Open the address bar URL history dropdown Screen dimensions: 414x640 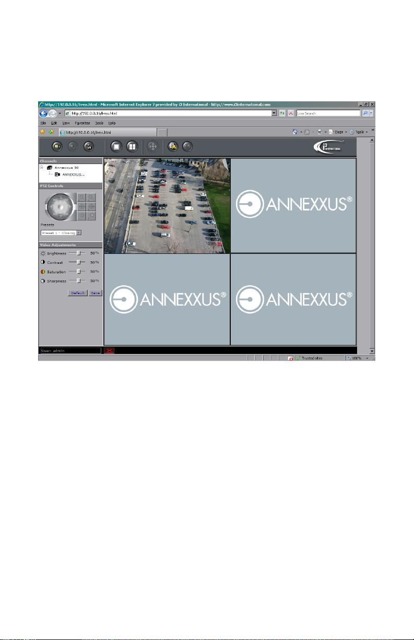(x=274, y=113)
